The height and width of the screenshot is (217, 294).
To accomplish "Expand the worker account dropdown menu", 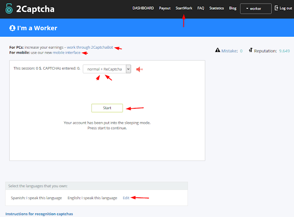I will coord(255,9).
